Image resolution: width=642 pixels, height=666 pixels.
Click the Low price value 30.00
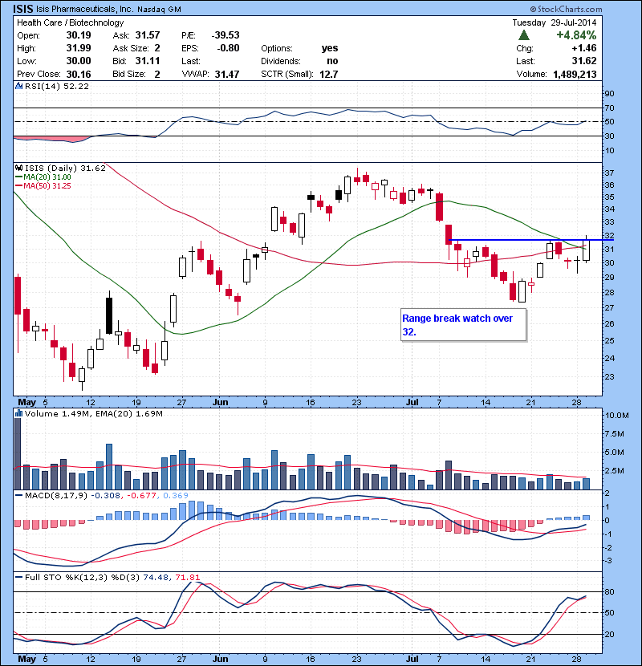[x=79, y=61]
